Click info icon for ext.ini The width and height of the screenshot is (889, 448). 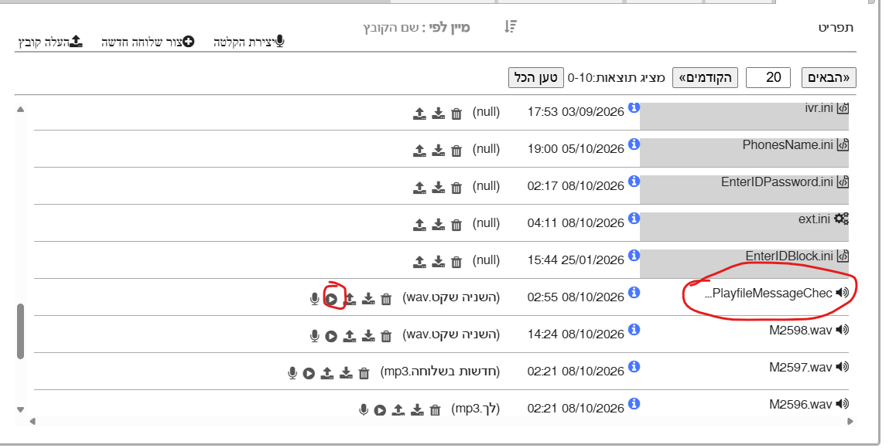tap(634, 219)
